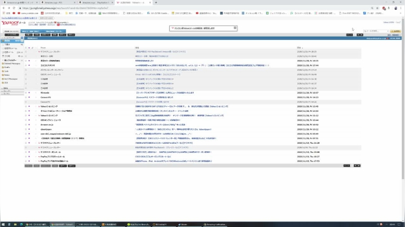
Task: Open the ゴミ箱 trash folder
Action: tap(7, 56)
